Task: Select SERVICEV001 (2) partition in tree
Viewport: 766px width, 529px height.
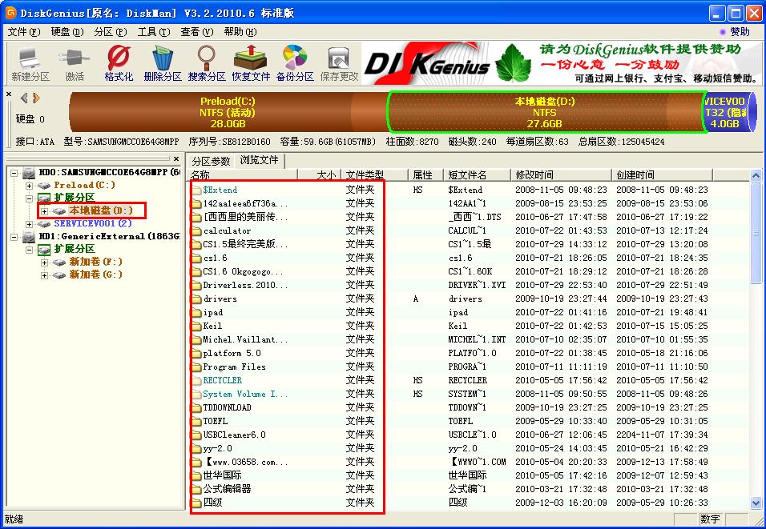Action: coord(93,223)
